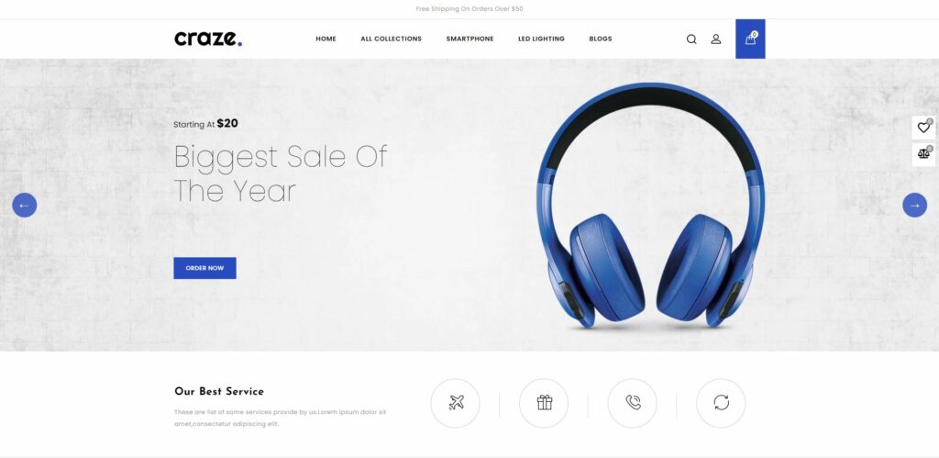Open the Home menu item
Image resolution: width=939 pixels, height=458 pixels.
pos(326,39)
